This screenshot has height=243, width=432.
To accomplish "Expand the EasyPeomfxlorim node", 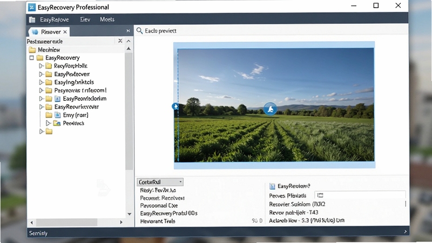I will pos(41,98).
